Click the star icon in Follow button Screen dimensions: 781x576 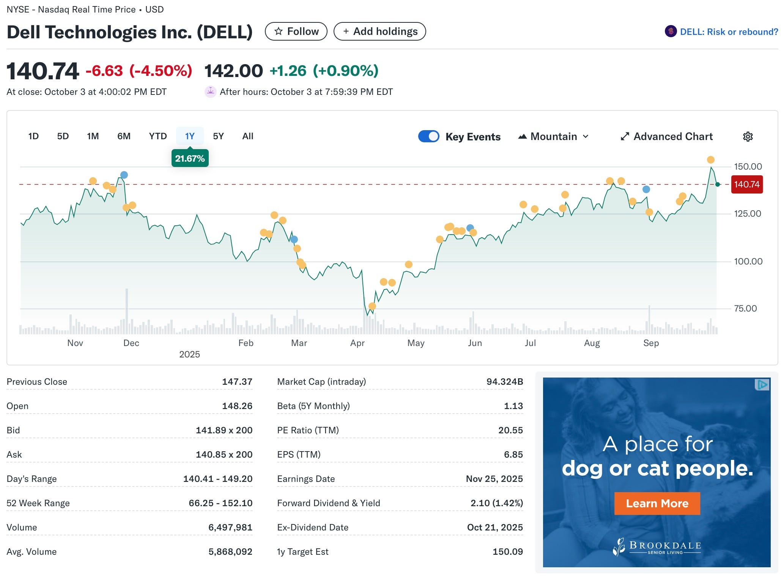coord(278,31)
